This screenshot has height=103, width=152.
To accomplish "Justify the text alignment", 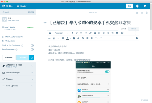I will [x=63, y=38].
